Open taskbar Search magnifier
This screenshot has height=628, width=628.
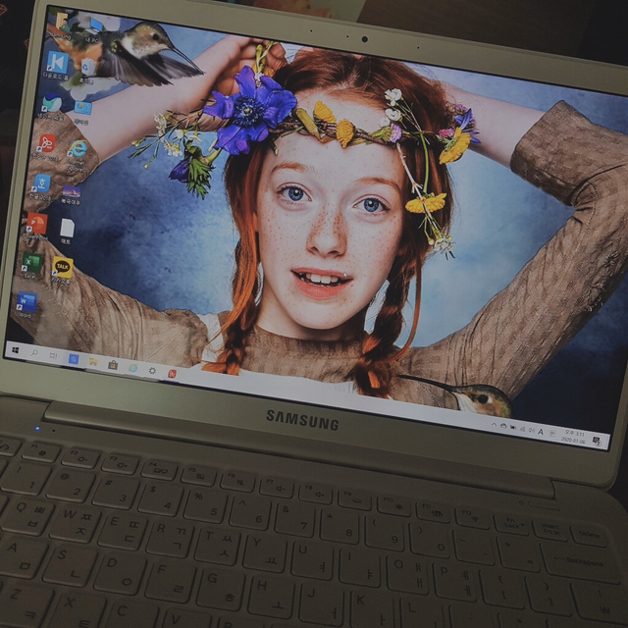pos(34,353)
